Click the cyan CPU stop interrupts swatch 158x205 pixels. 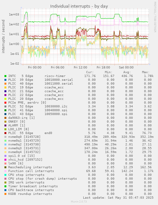[x=5, y=175]
